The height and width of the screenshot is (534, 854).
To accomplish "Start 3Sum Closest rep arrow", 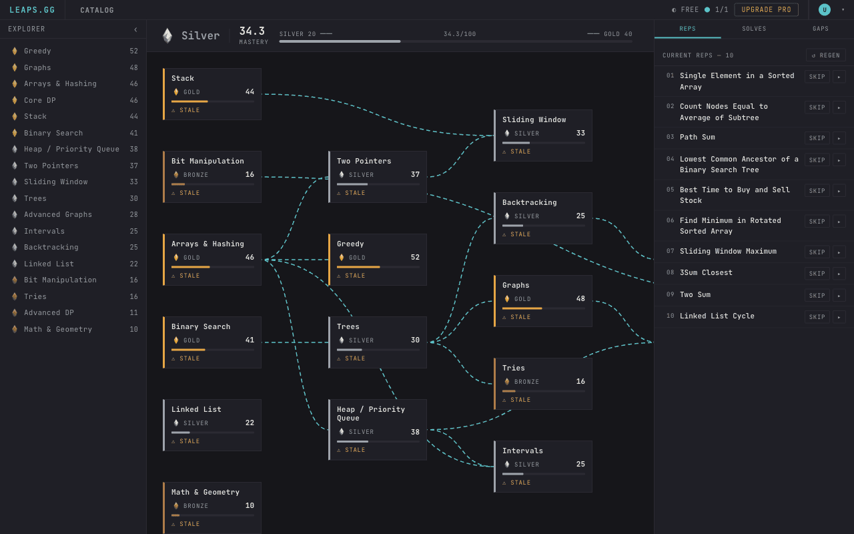I will coord(839,274).
